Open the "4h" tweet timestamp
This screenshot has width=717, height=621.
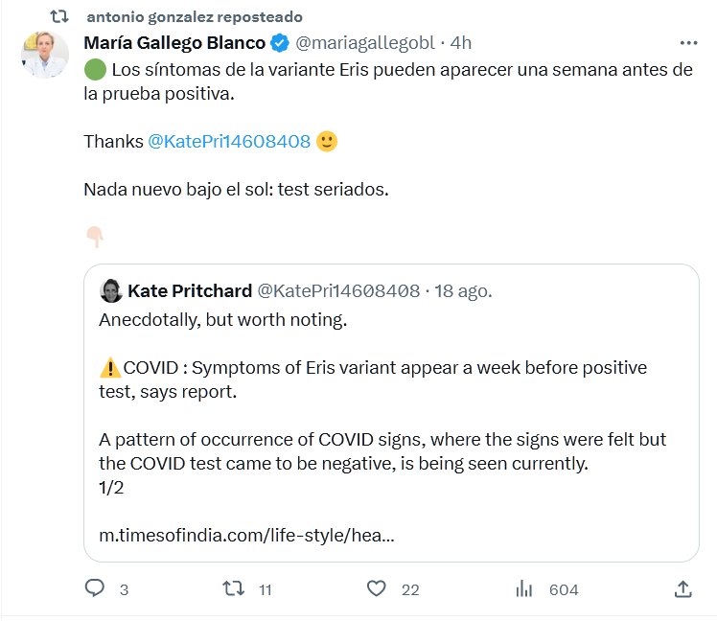pos(461,43)
